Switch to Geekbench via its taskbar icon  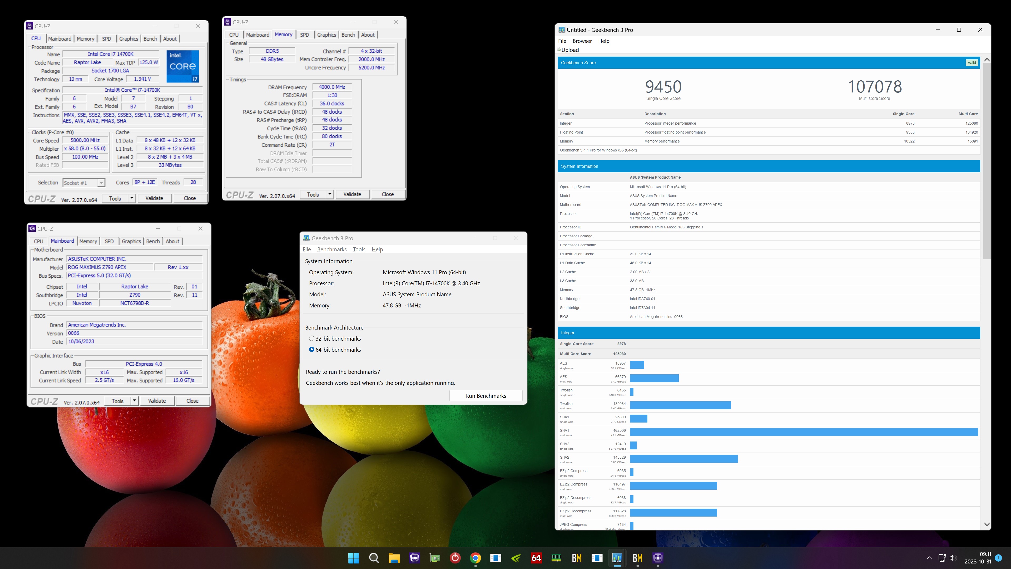(x=617, y=558)
